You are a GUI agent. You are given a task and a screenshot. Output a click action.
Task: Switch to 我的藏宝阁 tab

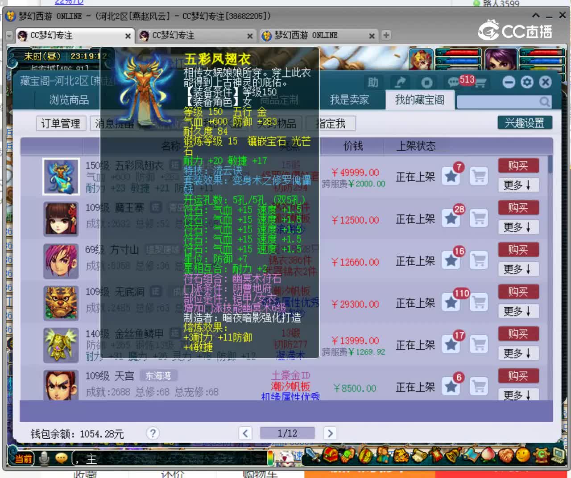click(x=420, y=100)
